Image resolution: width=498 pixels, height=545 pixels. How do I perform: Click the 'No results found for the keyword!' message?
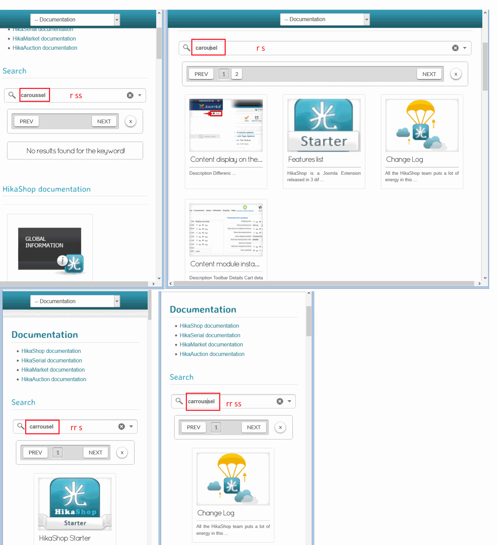[76, 151]
